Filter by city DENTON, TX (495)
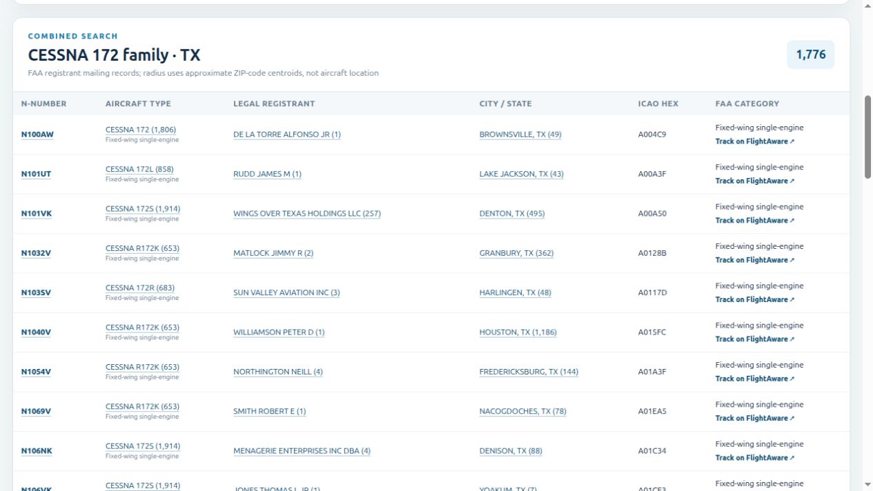 point(512,214)
